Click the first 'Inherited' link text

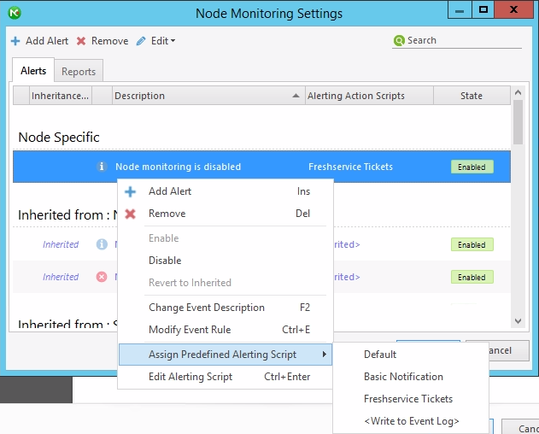coord(61,244)
